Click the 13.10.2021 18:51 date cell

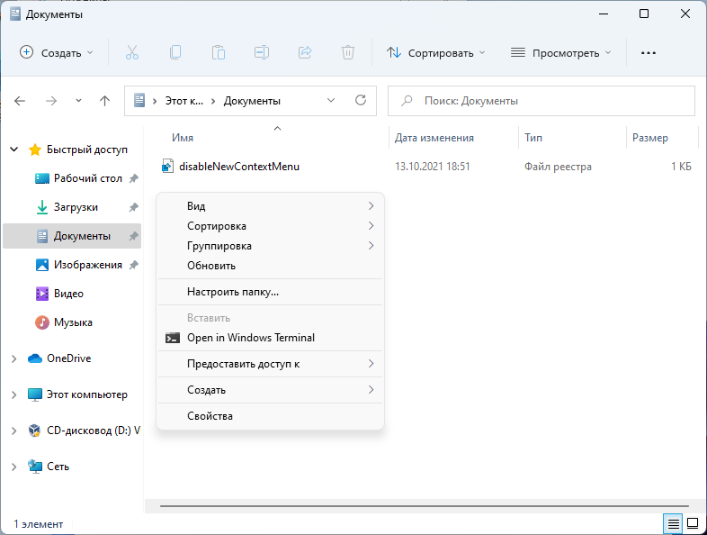click(433, 167)
